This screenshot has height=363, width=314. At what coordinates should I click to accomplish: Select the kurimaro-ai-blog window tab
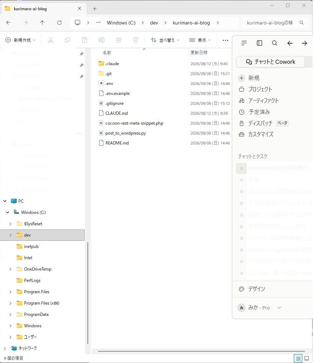pos(44,8)
